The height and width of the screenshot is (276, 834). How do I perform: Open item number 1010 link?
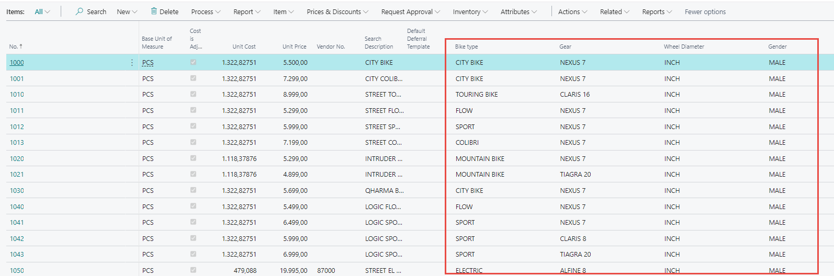tap(17, 95)
